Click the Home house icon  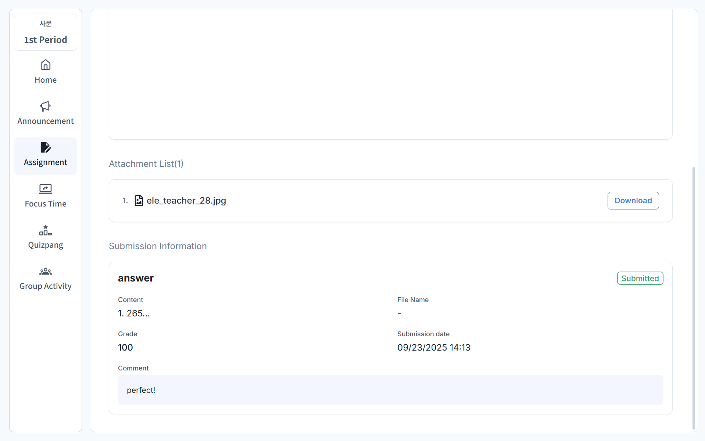pos(46,65)
